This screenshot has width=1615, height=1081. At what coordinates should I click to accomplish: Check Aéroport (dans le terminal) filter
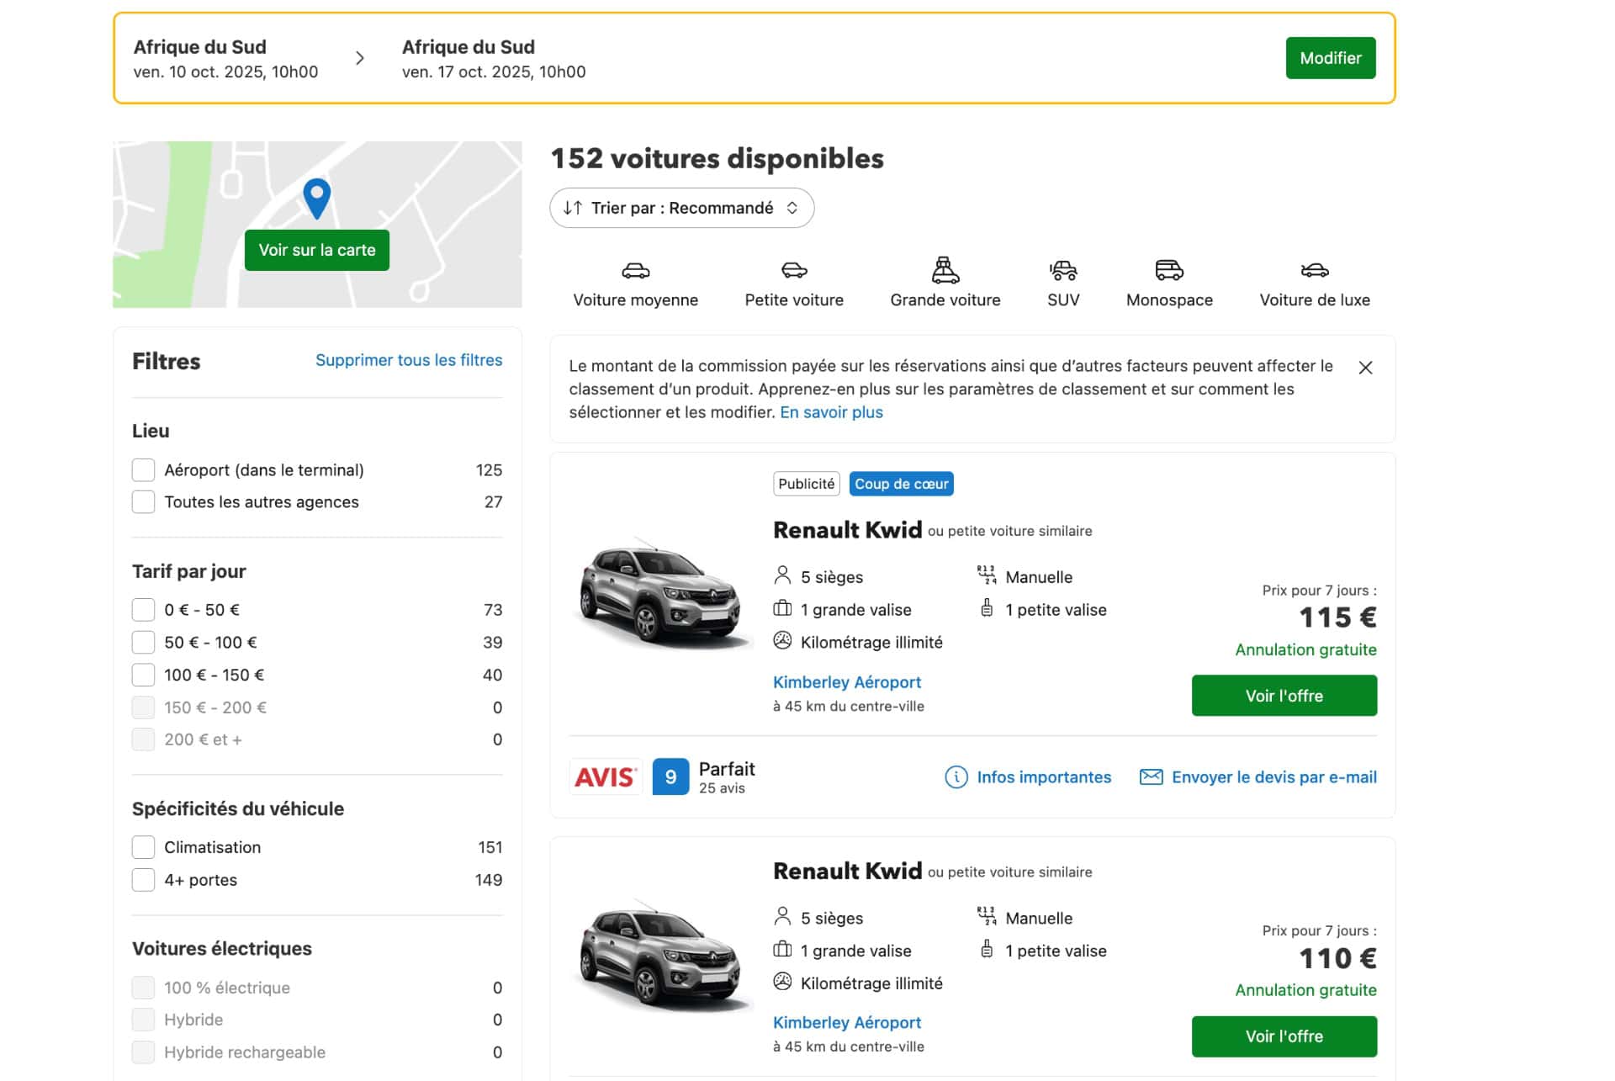coord(143,469)
